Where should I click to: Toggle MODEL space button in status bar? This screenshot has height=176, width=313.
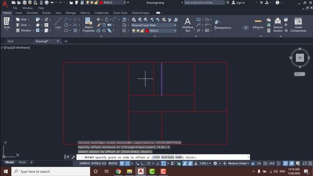pyautogui.click(x=113, y=163)
